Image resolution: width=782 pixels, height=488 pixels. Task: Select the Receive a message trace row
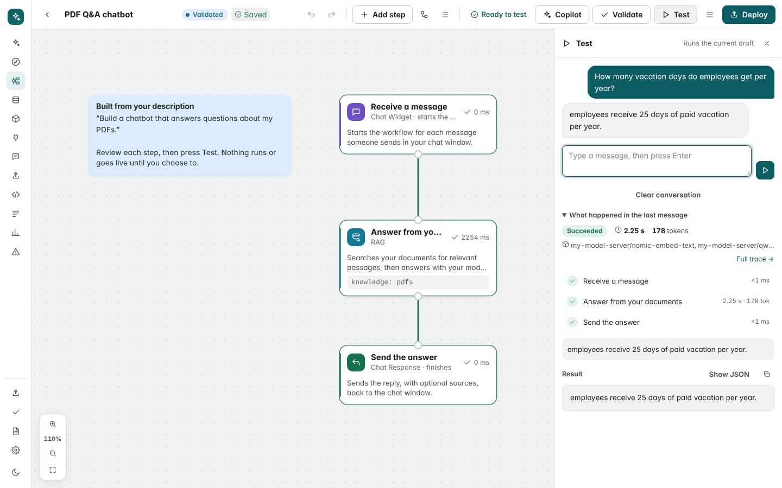(668, 281)
